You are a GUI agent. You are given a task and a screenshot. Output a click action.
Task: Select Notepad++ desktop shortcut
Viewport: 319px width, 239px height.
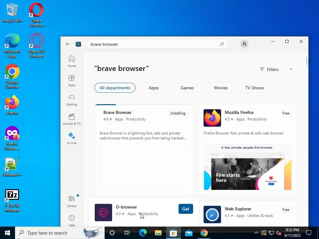12,167
